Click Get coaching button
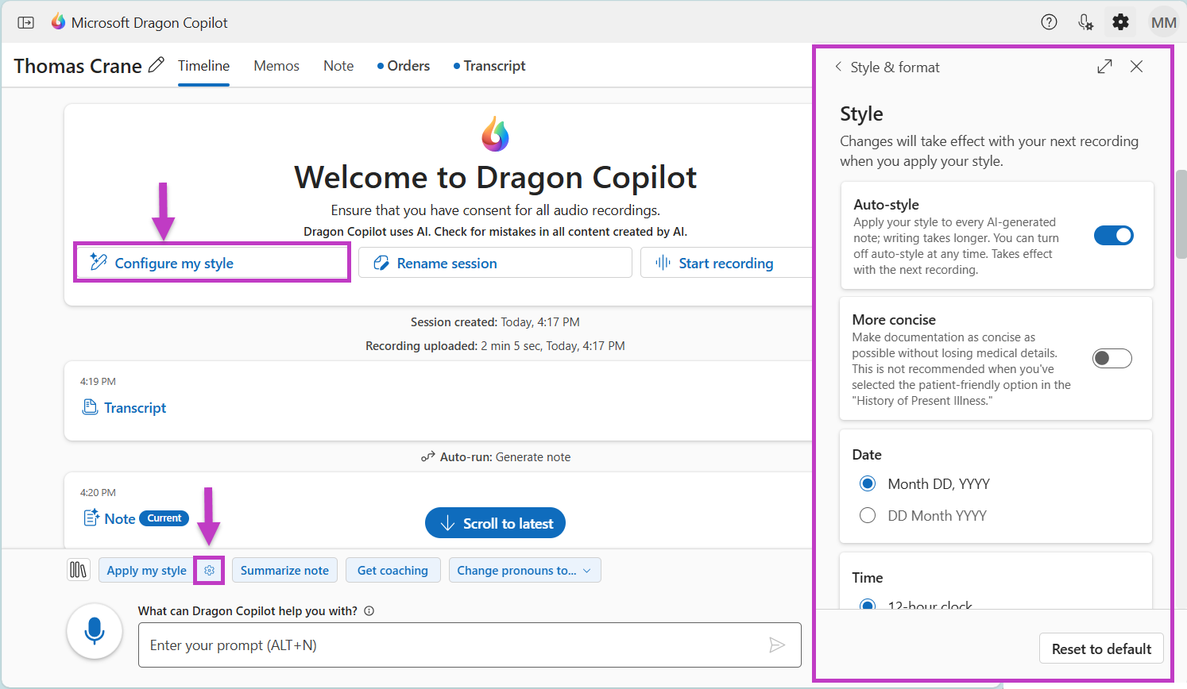This screenshot has height=689, width=1187. pyautogui.click(x=392, y=571)
